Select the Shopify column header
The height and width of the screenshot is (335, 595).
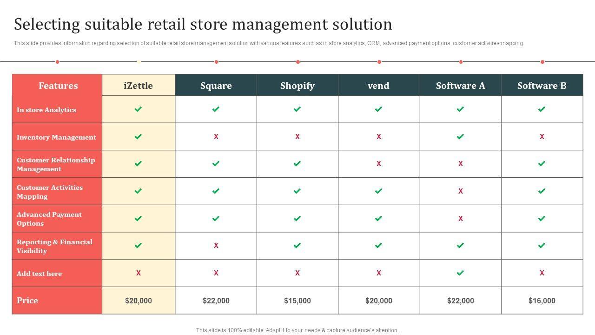pos(297,86)
